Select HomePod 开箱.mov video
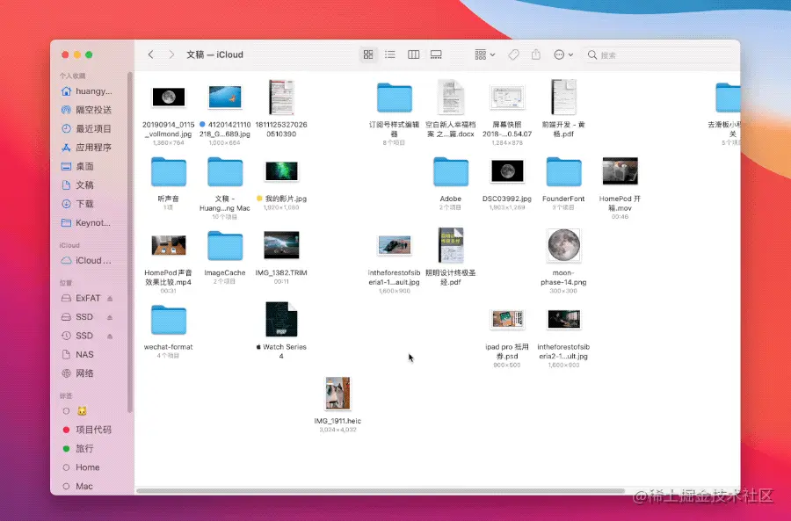This screenshot has height=521, width=791. coord(620,171)
